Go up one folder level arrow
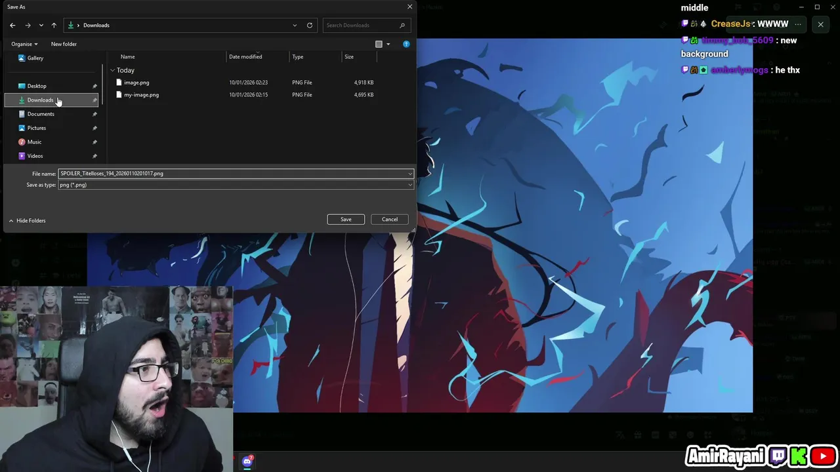The image size is (840, 472). tap(54, 25)
